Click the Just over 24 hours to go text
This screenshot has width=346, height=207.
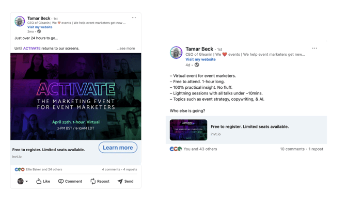(36, 38)
